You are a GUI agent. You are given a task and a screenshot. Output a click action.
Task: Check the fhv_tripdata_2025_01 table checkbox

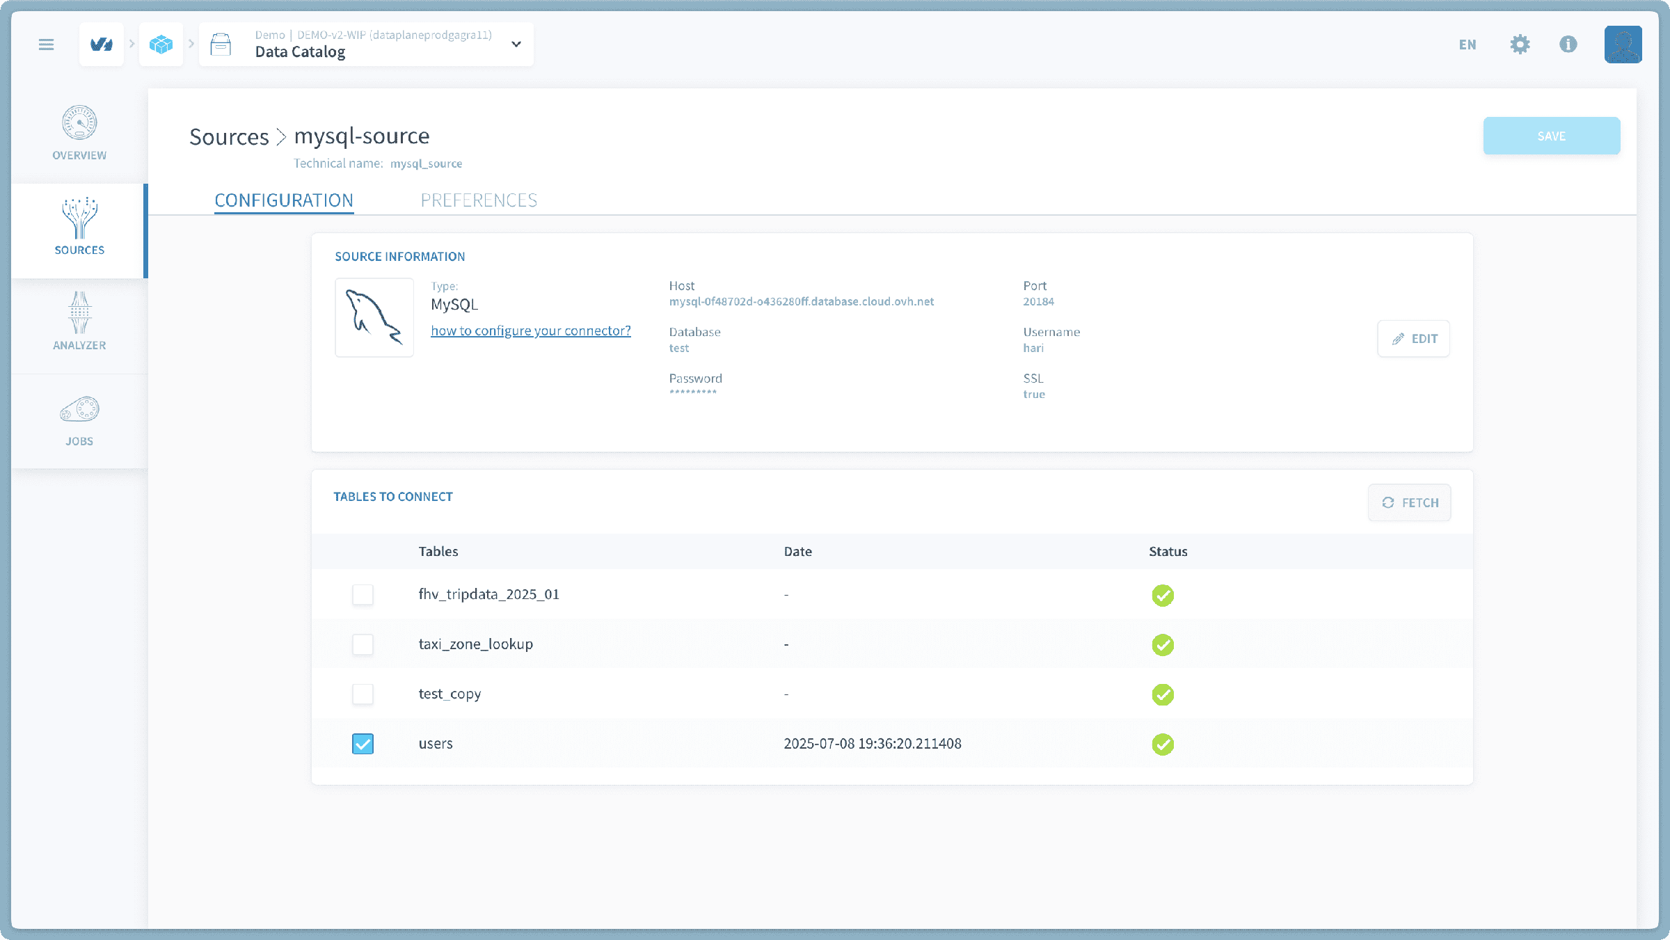(x=363, y=595)
